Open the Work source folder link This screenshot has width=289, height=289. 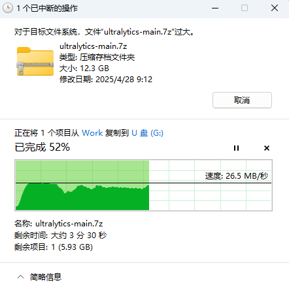click(x=92, y=133)
